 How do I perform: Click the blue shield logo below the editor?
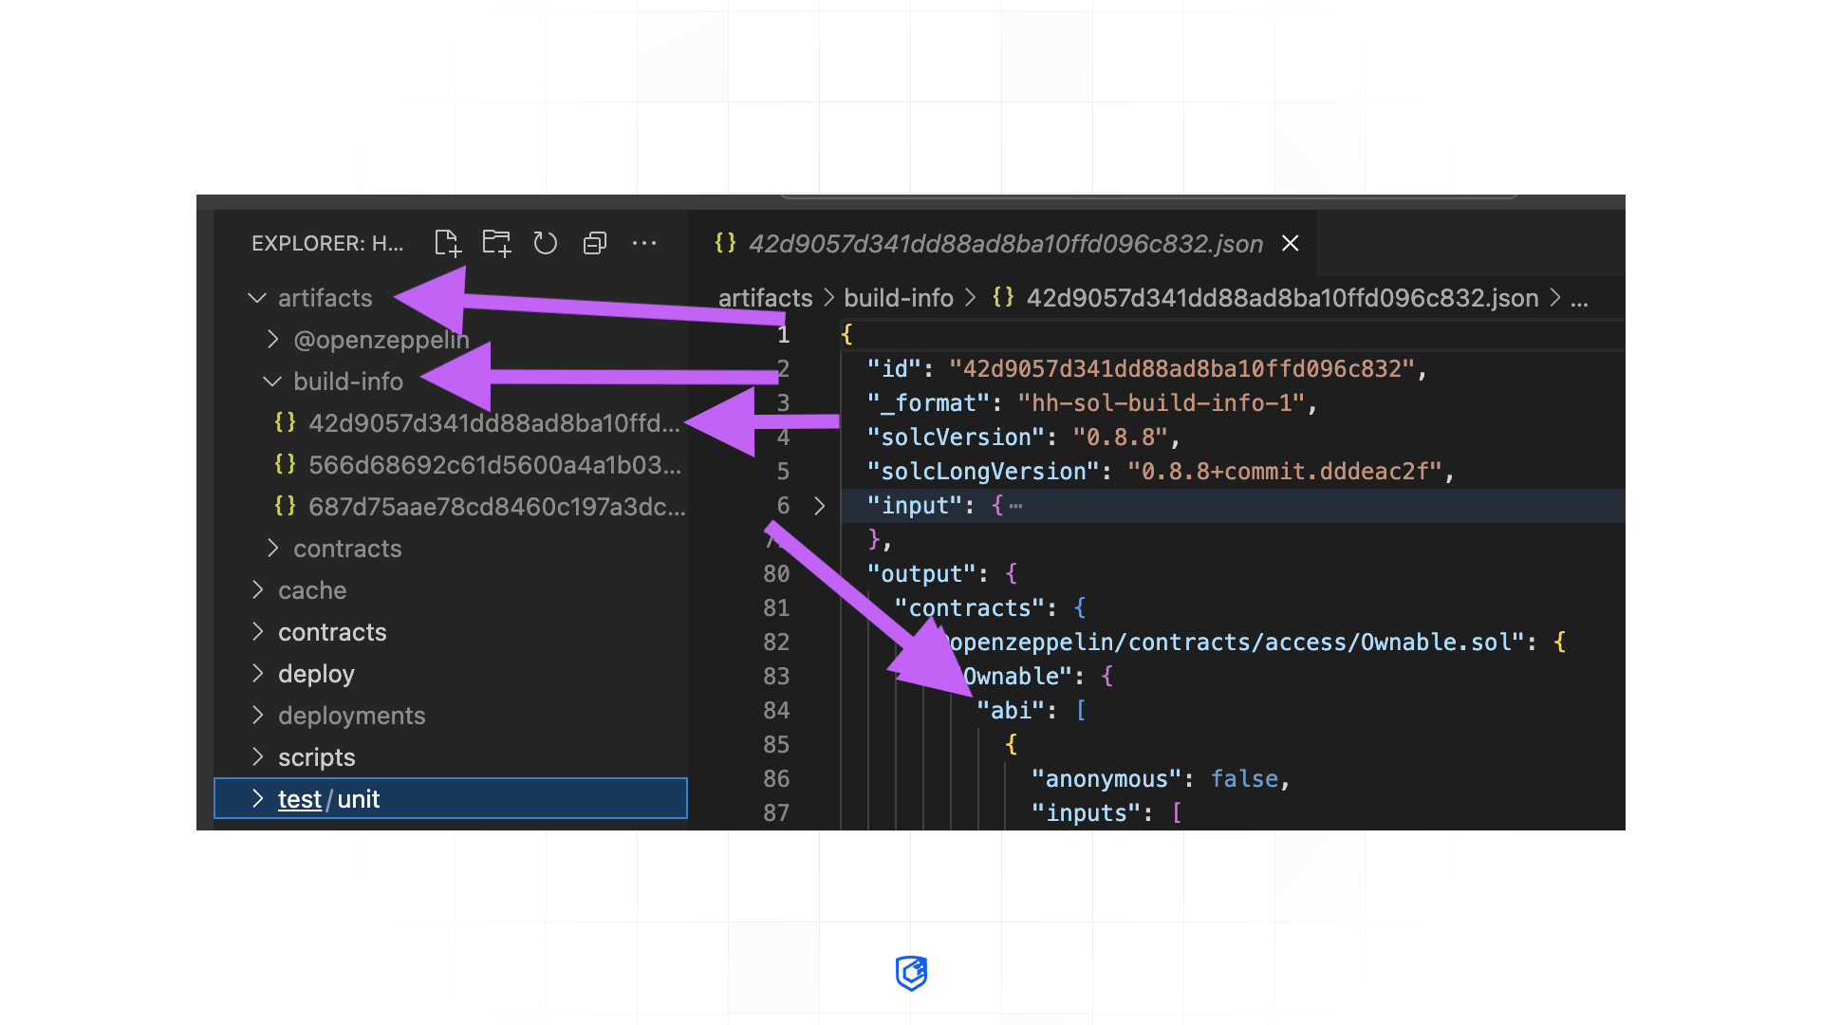(911, 973)
